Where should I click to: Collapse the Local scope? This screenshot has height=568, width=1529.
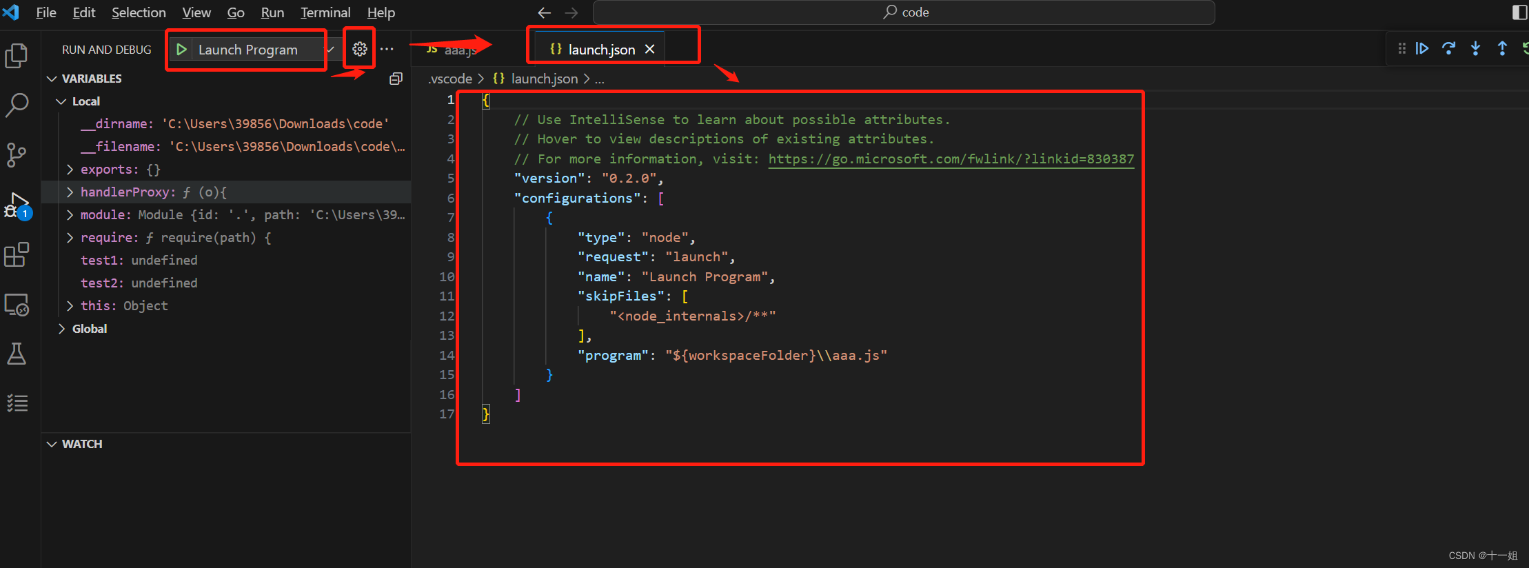point(61,101)
